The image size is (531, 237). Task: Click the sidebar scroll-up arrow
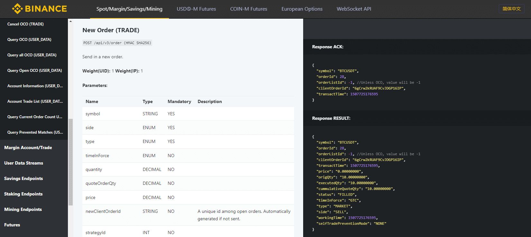tap(70, 22)
